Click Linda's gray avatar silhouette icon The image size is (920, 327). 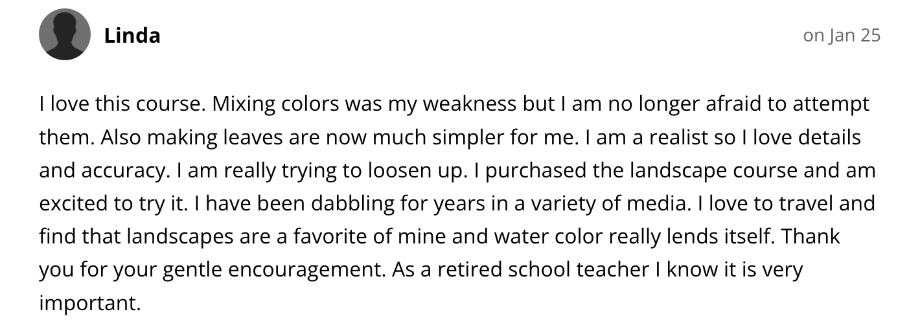coord(64,35)
